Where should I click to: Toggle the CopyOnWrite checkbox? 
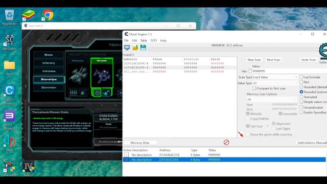(248, 119)
